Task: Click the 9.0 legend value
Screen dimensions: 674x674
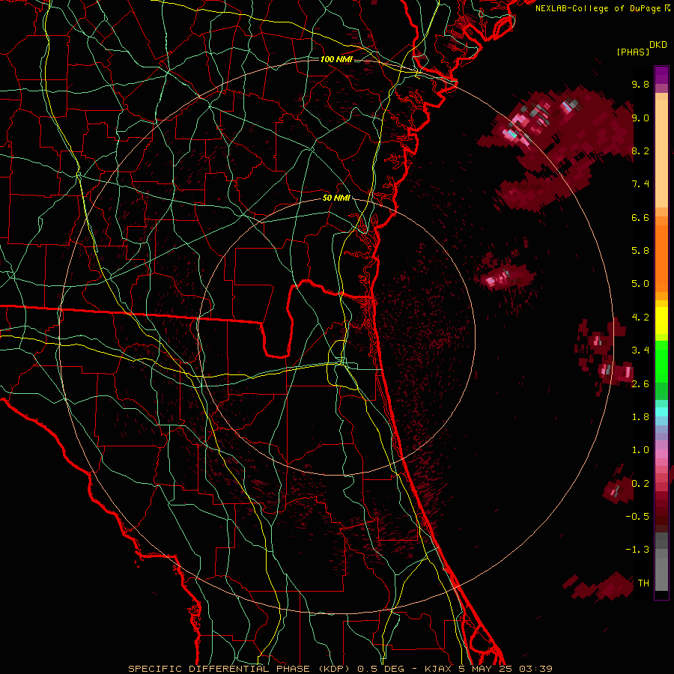Action: point(640,118)
